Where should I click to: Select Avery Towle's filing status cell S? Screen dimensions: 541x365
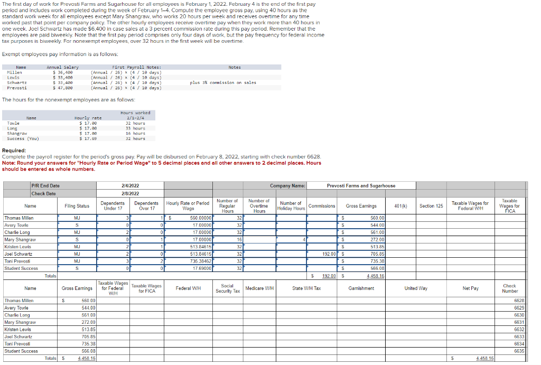[x=77, y=225]
